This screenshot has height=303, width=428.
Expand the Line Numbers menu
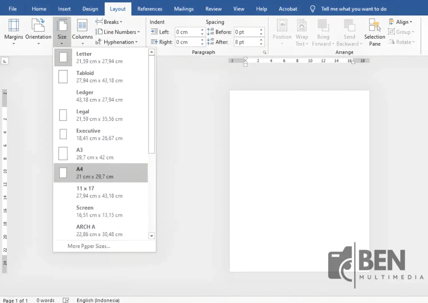point(118,32)
